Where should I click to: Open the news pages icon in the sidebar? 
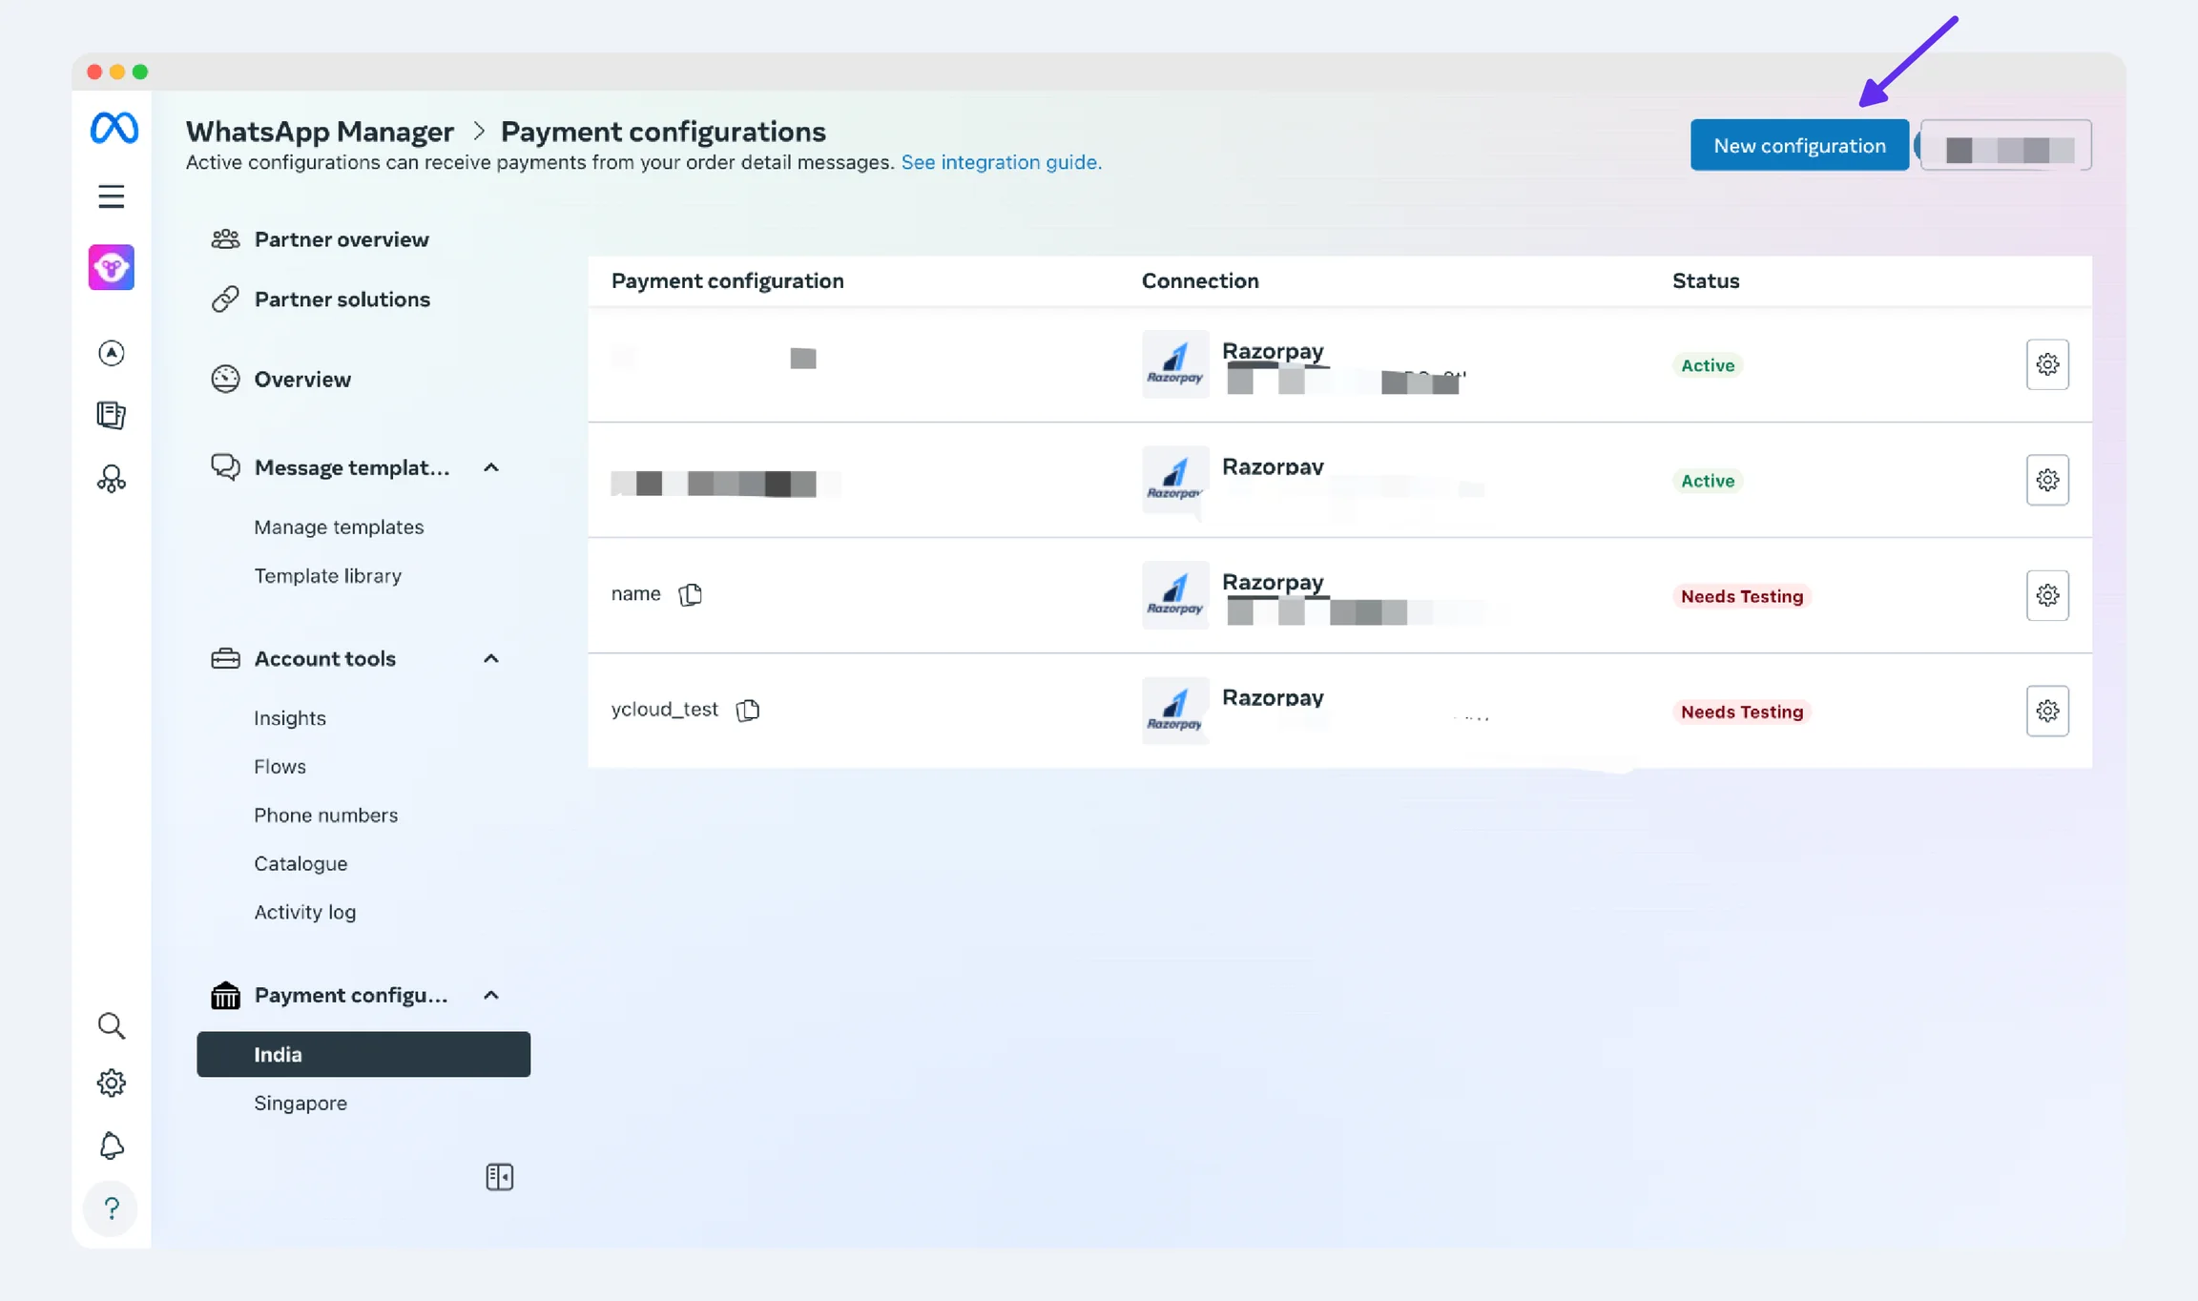(x=112, y=415)
